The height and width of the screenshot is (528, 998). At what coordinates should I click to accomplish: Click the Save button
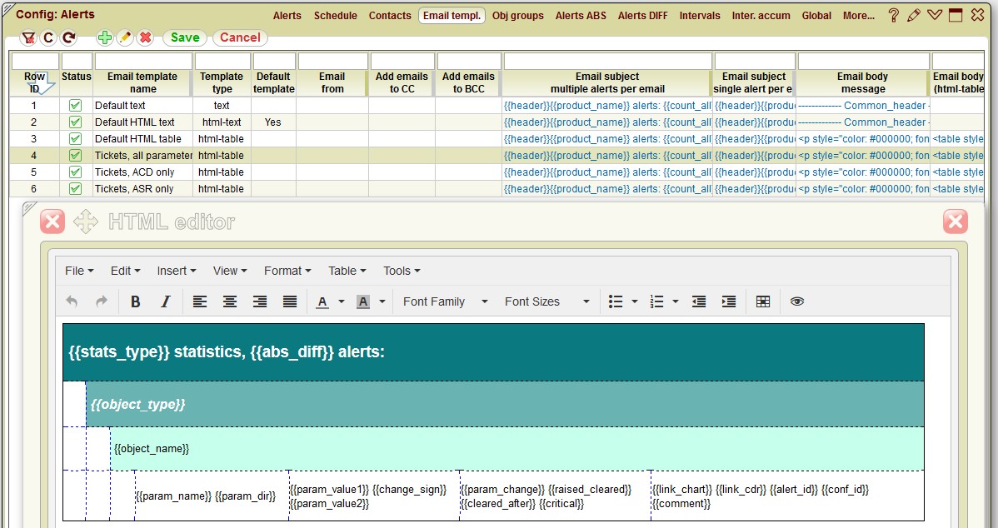183,37
